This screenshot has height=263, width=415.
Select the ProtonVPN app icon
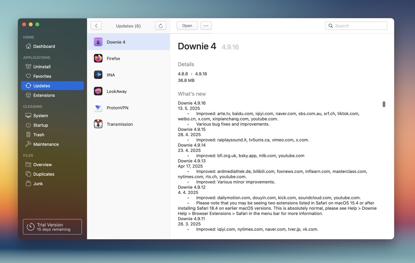[x=98, y=108]
